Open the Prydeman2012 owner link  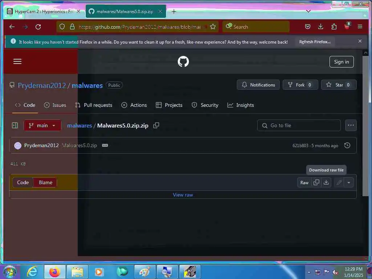click(x=42, y=85)
